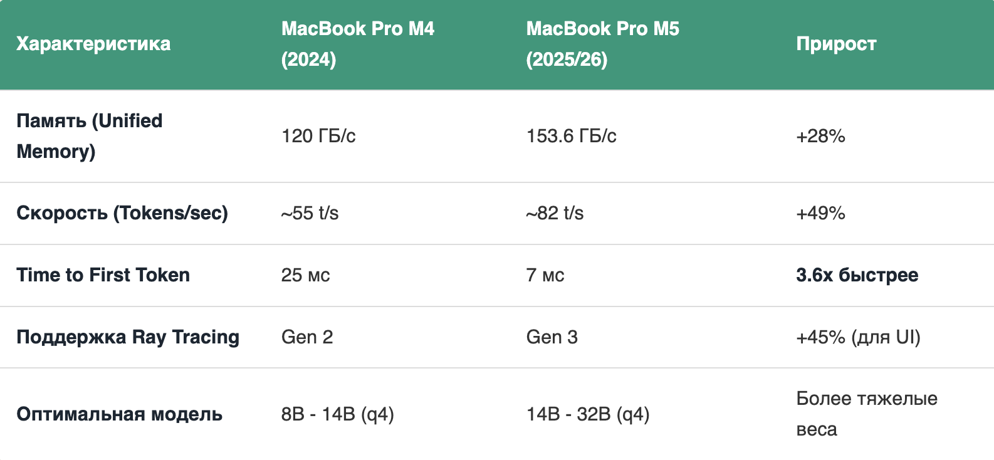
Task: Click the bold "3.6x быстрее" text
Action: point(857,275)
